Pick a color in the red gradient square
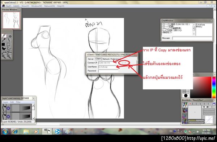This screenshot has width=217, height=142. pos(201,87)
